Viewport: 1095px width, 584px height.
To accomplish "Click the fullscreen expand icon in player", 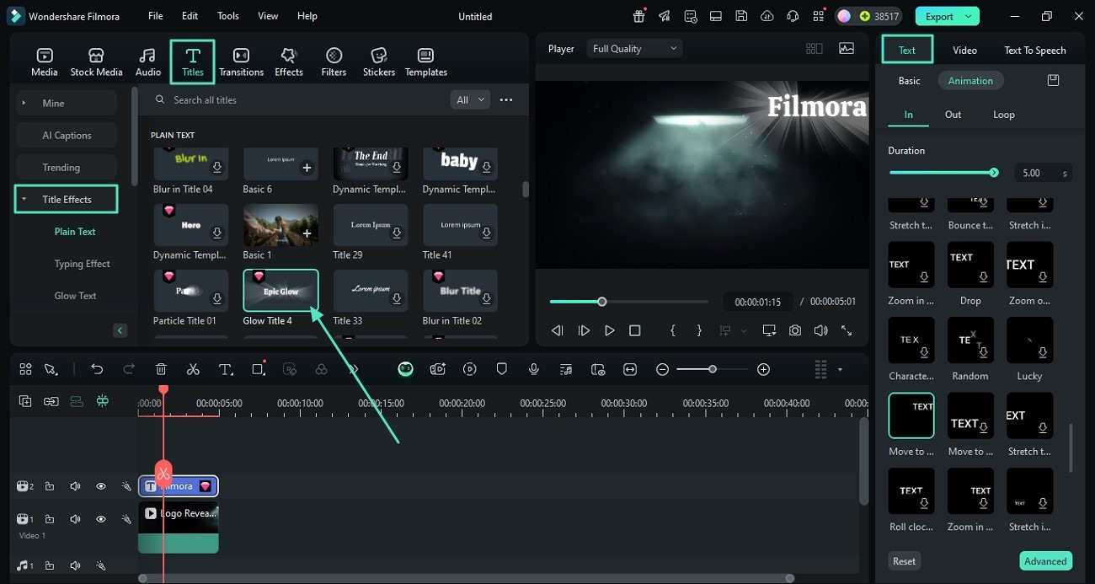I will pyautogui.click(x=847, y=330).
